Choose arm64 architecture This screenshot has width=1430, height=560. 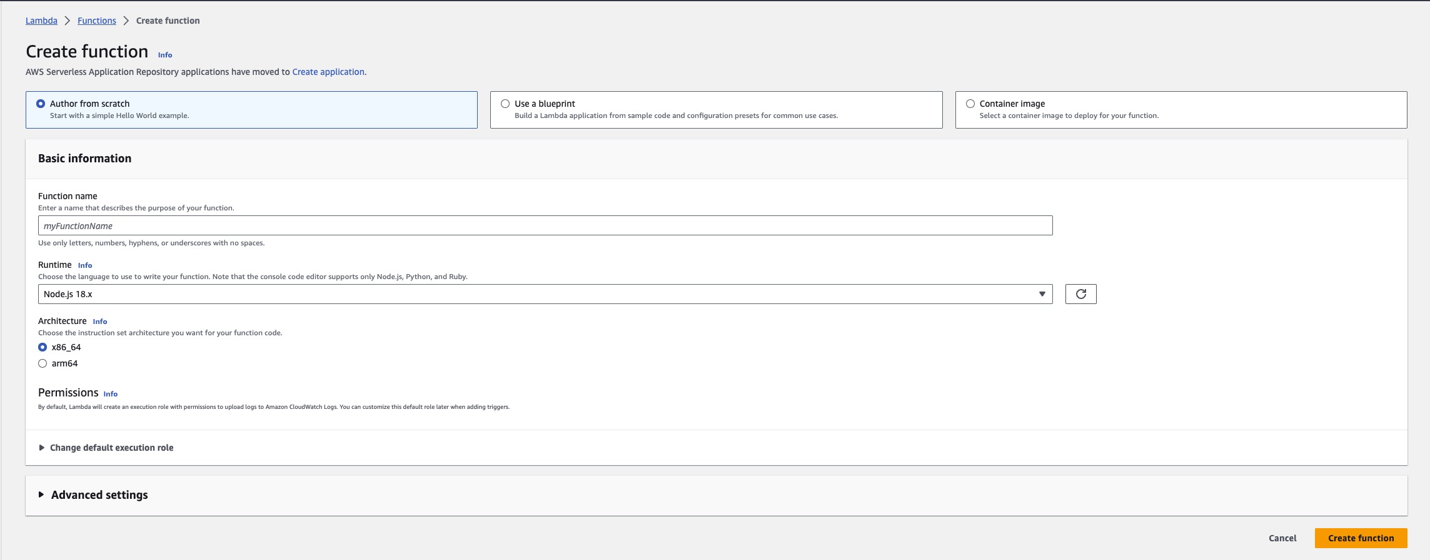pos(43,363)
